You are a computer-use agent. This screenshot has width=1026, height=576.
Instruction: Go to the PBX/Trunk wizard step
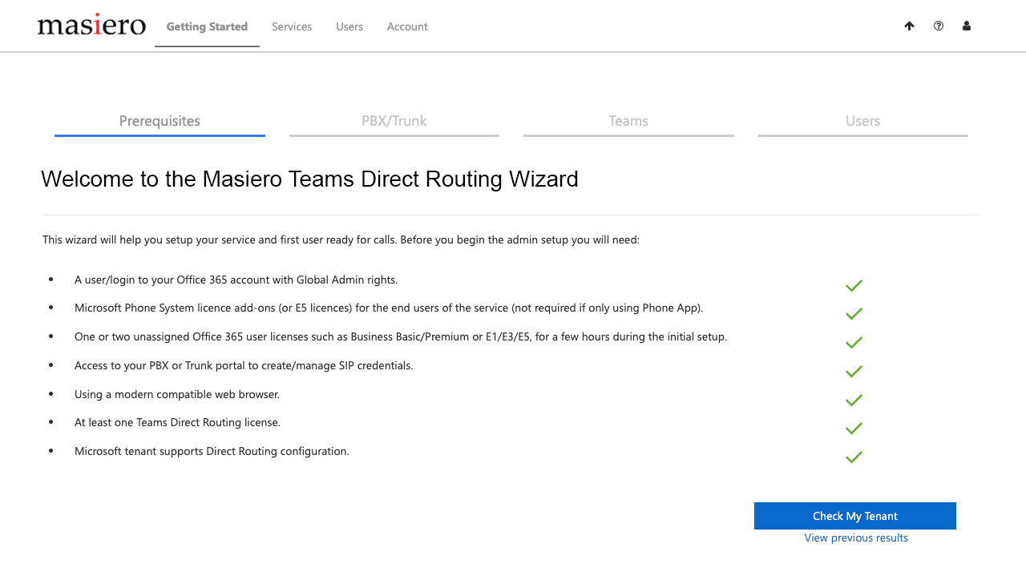[x=394, y=122]
